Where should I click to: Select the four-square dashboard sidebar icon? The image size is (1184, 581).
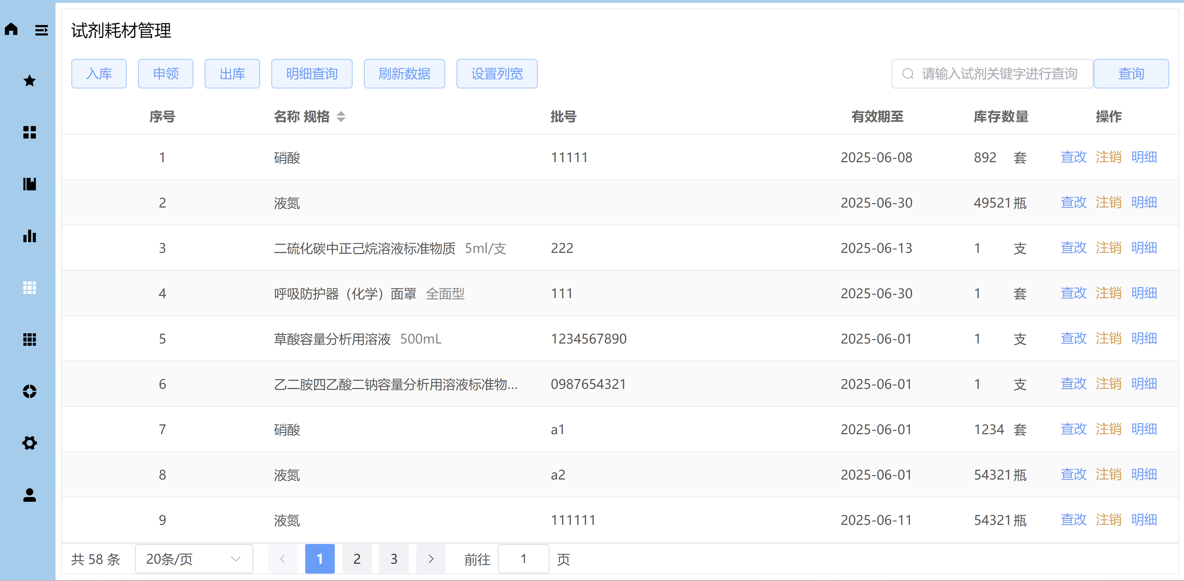29,132
